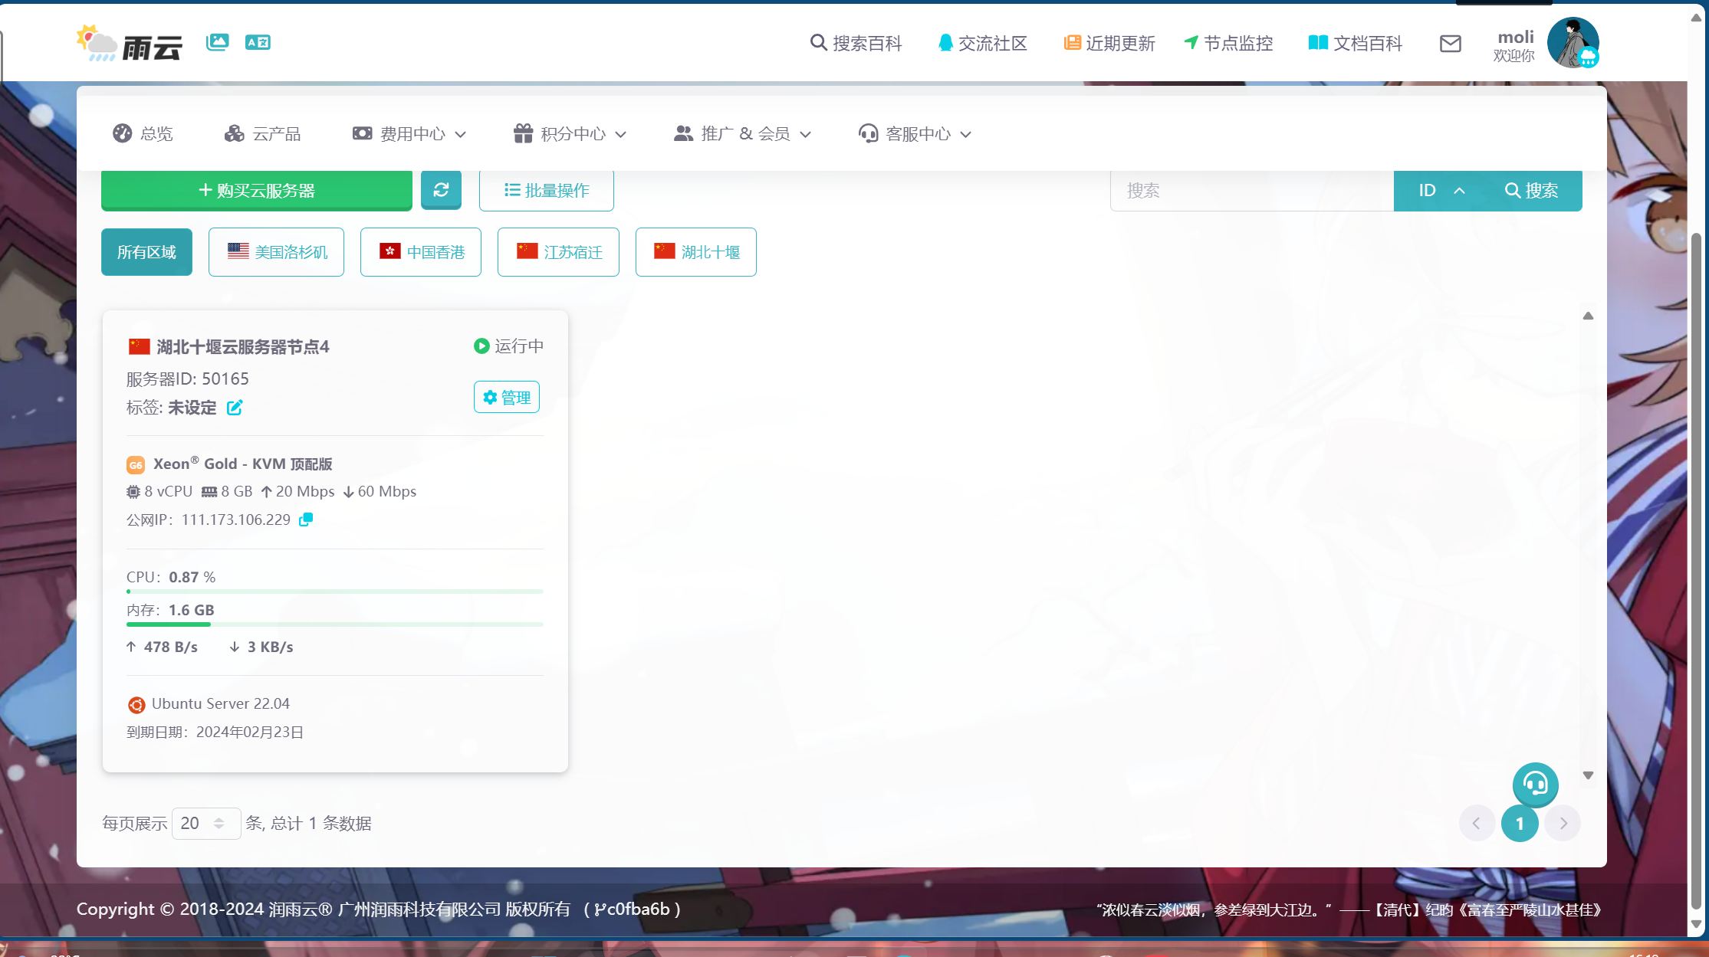1709x957 pixels.
Task: Click the search input box
Action: click(1251, 190)
